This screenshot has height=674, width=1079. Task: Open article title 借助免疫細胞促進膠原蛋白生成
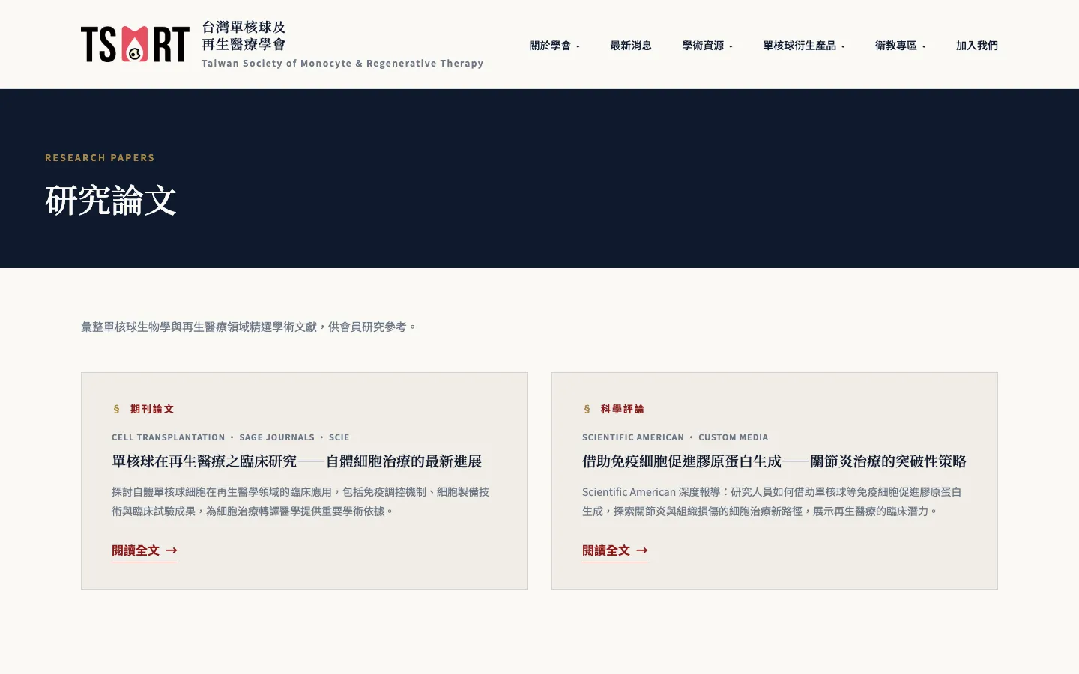tap(774, 461)
